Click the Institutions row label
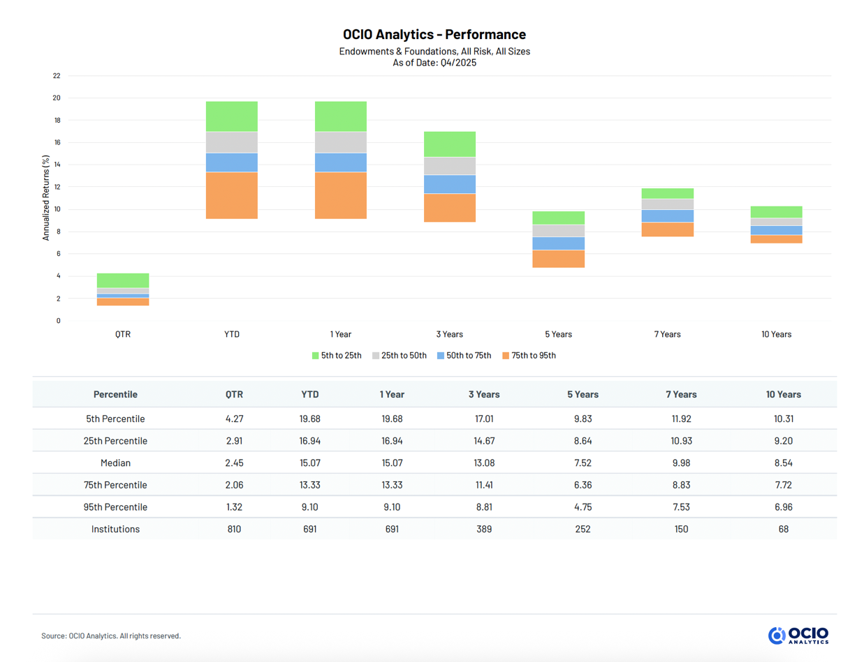The image size is (864, 662). pos(115,529)
